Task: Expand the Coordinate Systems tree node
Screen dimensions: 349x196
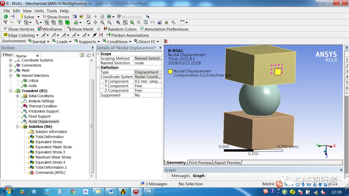Action: point(10,60)
